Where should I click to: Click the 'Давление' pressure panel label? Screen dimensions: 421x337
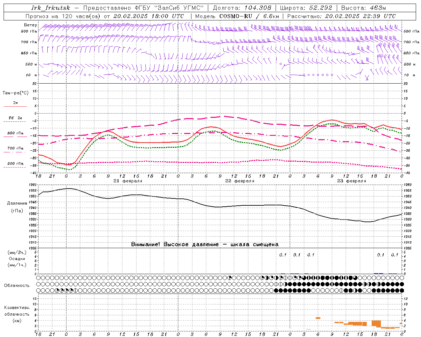[x=17, y=203]
